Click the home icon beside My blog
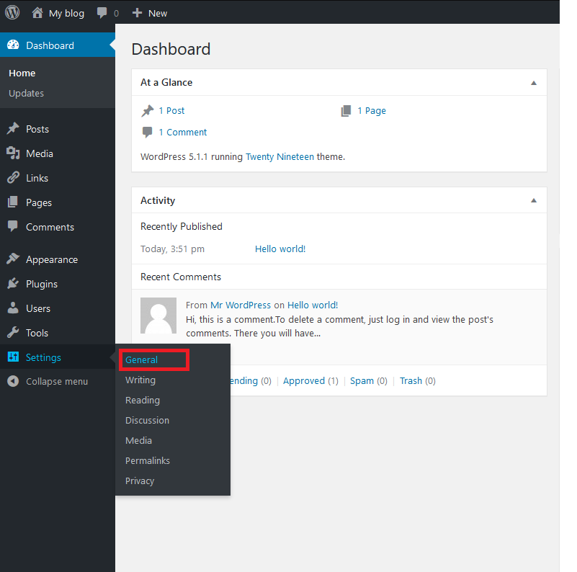577x572 pixels. click(x=37, y=13)
